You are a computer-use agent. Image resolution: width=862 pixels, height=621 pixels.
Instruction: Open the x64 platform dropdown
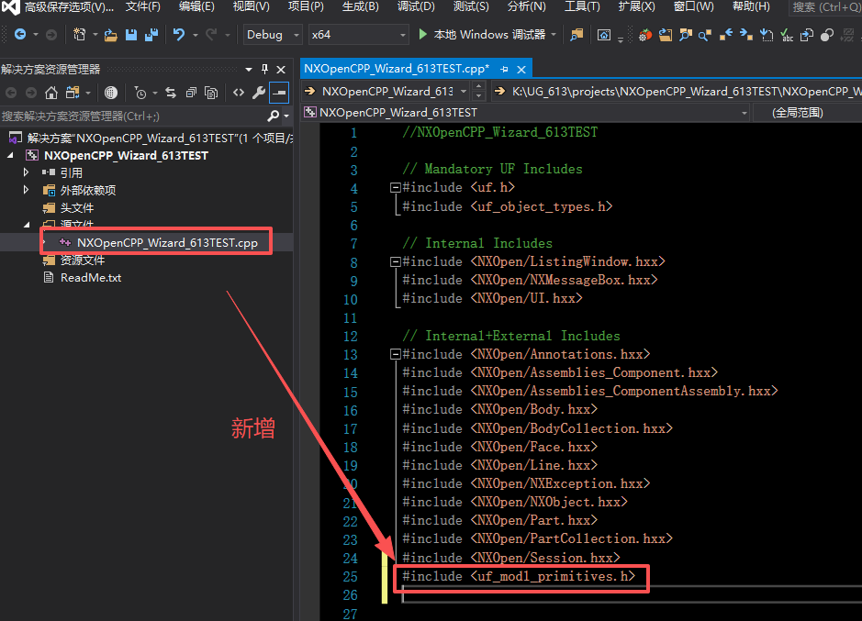click(x=358, y=35)
